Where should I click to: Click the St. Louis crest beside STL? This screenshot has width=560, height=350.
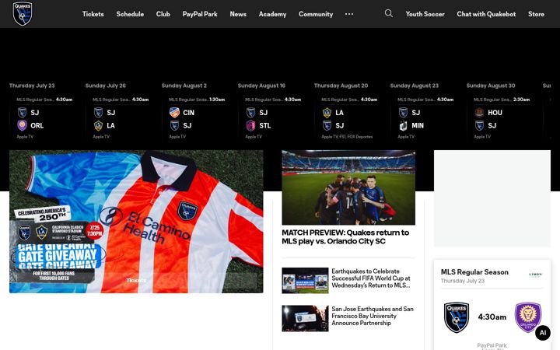(x=250, y=125)
